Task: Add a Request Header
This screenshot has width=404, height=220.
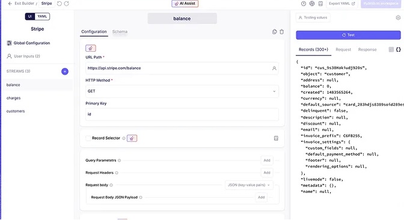Action: 267,173
